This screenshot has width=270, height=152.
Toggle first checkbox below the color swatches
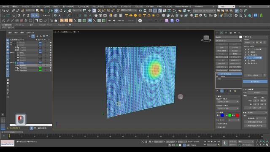pos(217,124)
